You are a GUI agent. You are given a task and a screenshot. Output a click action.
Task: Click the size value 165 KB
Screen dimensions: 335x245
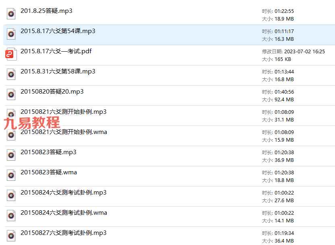[x=283, y=59]
